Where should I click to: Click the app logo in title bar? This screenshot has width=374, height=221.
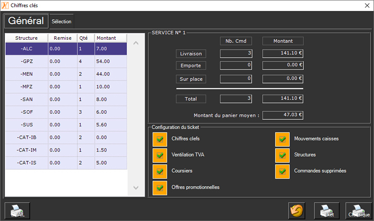[x=5, y=5]
